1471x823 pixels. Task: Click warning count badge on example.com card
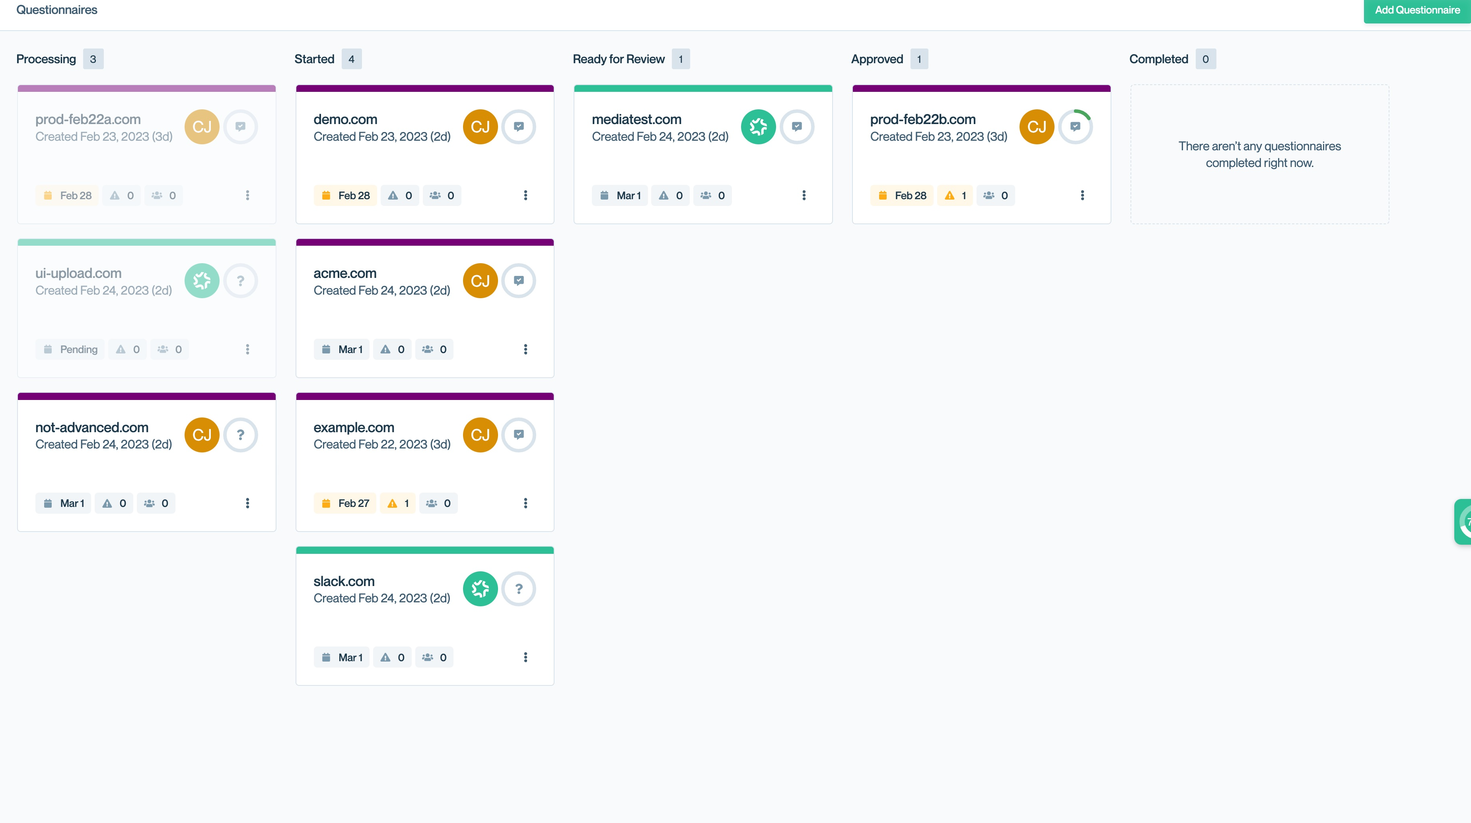pyautogui.click(x=398, y=503)
